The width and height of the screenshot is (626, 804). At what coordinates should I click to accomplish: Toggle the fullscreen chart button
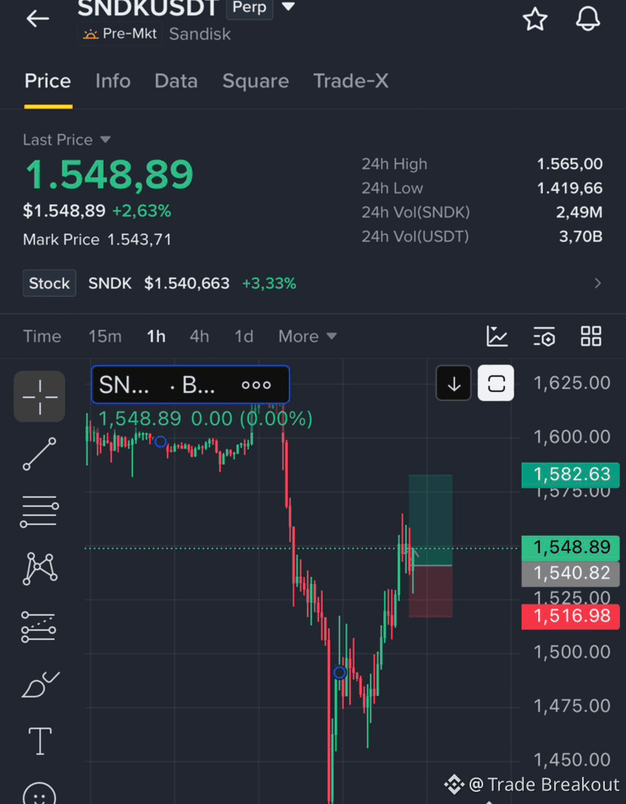pos(496,383)
